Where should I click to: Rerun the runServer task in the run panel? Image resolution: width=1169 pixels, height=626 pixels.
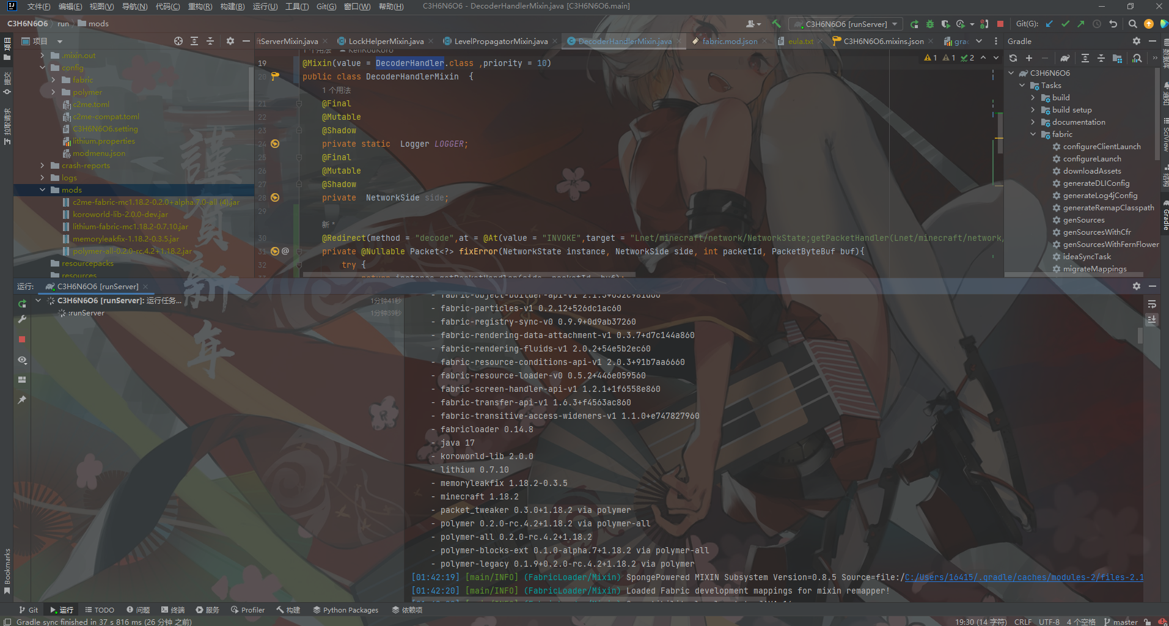pos(22,303)
